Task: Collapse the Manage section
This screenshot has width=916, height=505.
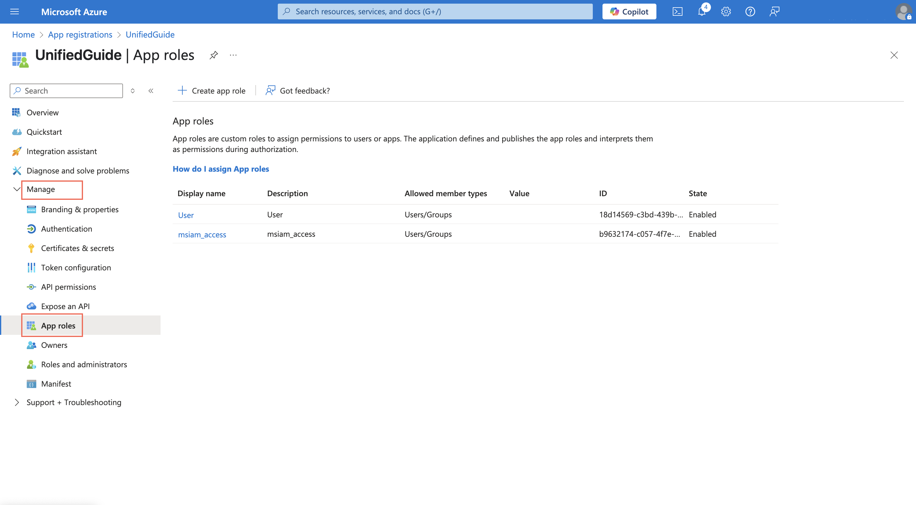Action: point(17,189)
